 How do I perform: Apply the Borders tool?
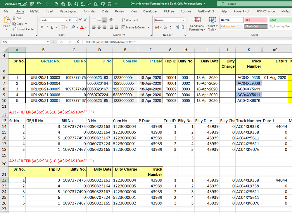coord(63,27)
